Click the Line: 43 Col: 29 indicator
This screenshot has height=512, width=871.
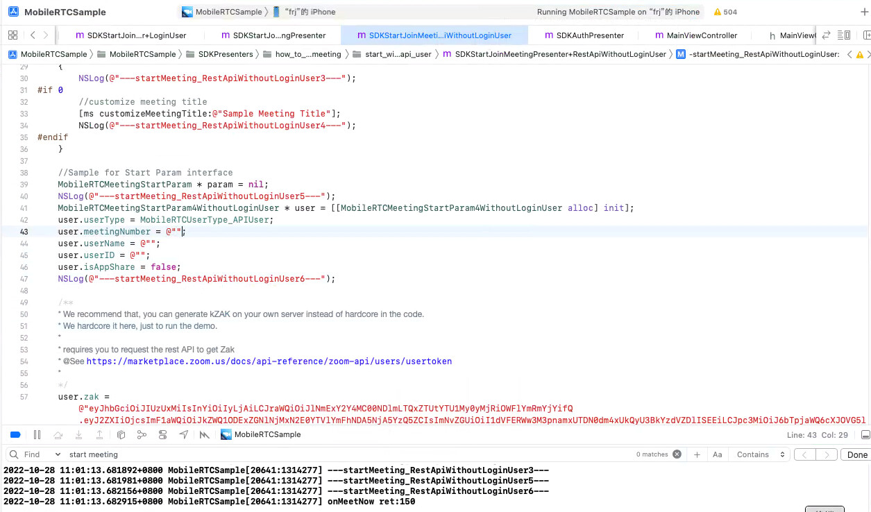(x=818, y=435)
